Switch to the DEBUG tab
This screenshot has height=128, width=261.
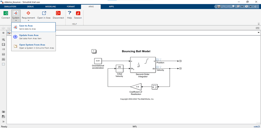[30, 6]
